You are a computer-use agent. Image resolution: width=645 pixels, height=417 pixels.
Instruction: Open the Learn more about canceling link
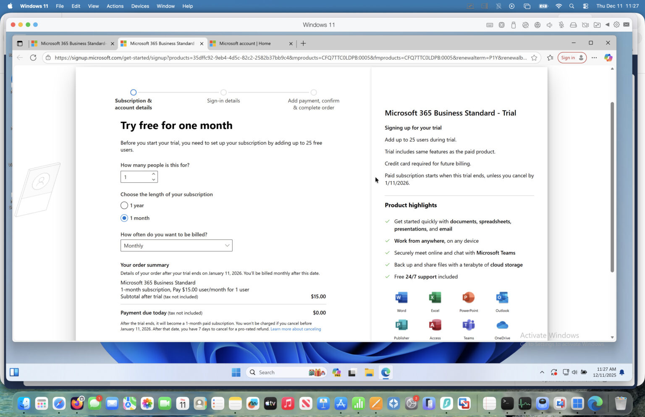[x=296, y=329]
